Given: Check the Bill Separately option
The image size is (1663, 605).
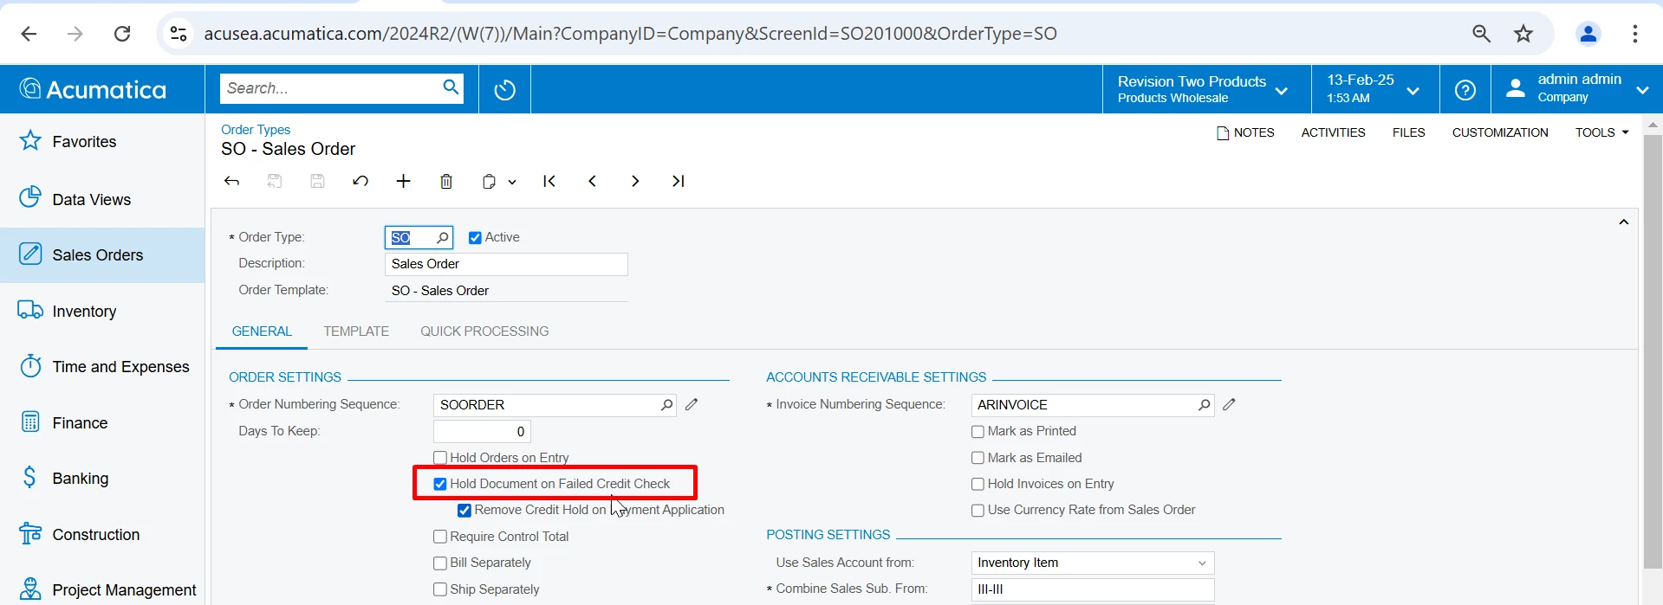Looking at the screenshot, I should 440,563.
